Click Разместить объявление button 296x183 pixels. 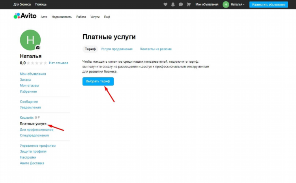click(269, 4)
